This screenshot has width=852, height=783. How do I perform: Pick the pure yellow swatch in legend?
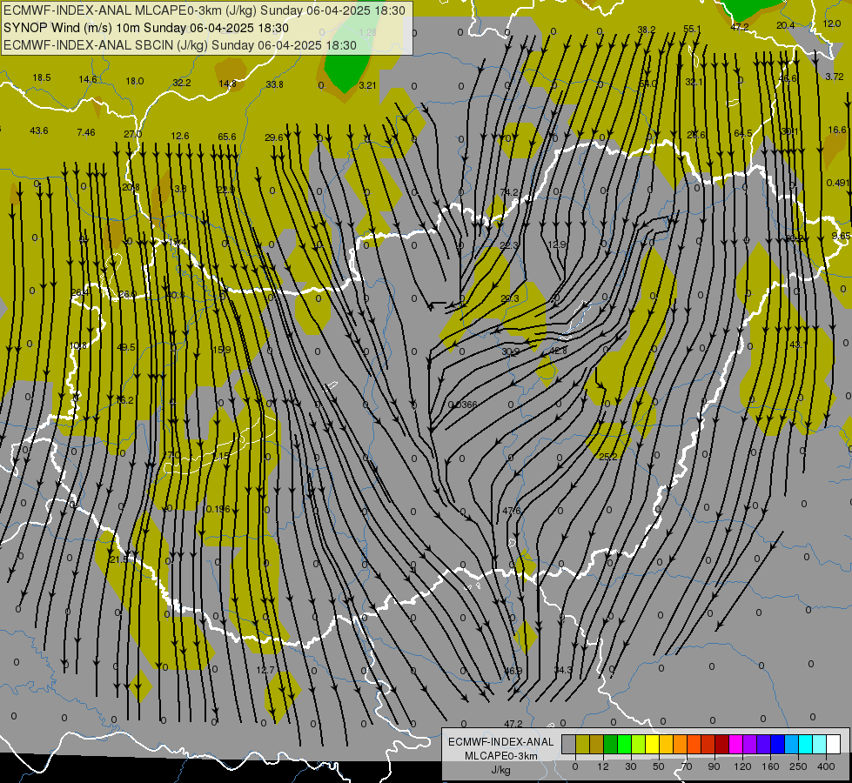click(652, 744)
